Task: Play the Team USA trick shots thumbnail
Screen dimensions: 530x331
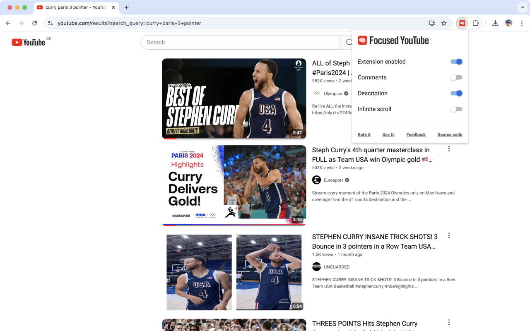Action: [234, 272]
